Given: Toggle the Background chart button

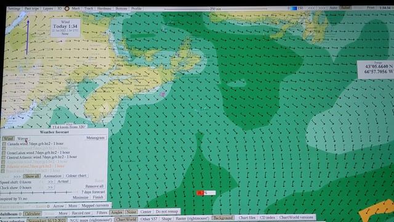Looking at the screenshot, I should tap(223, 218).
